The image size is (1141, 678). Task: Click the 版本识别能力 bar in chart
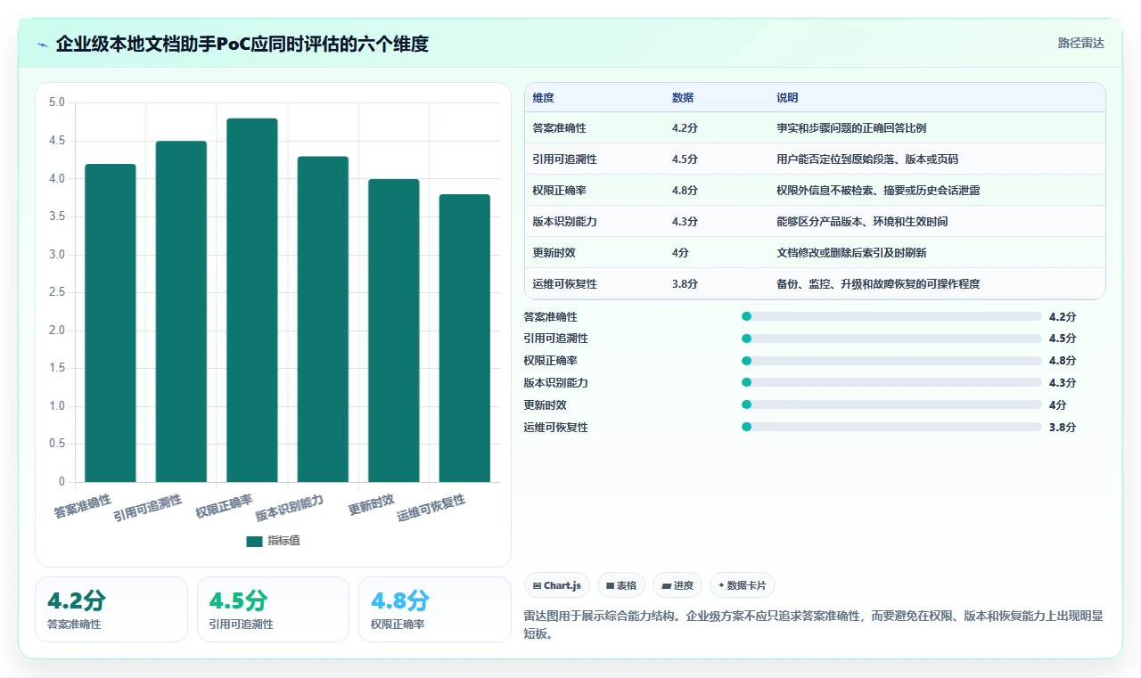tap(323, 319)
